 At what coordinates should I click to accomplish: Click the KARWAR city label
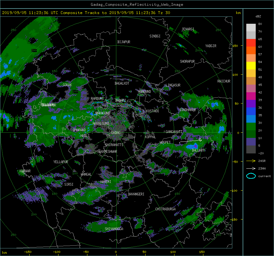click(x=25, y=171)
